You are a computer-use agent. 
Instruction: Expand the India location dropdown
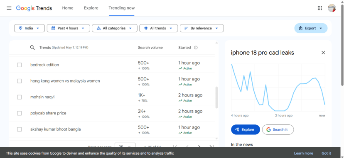[29, 28]
